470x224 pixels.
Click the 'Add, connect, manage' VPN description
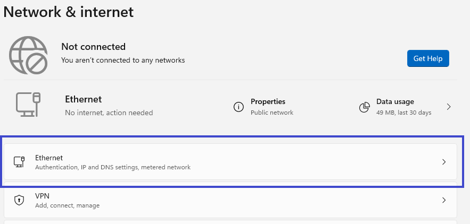[67, 205]
